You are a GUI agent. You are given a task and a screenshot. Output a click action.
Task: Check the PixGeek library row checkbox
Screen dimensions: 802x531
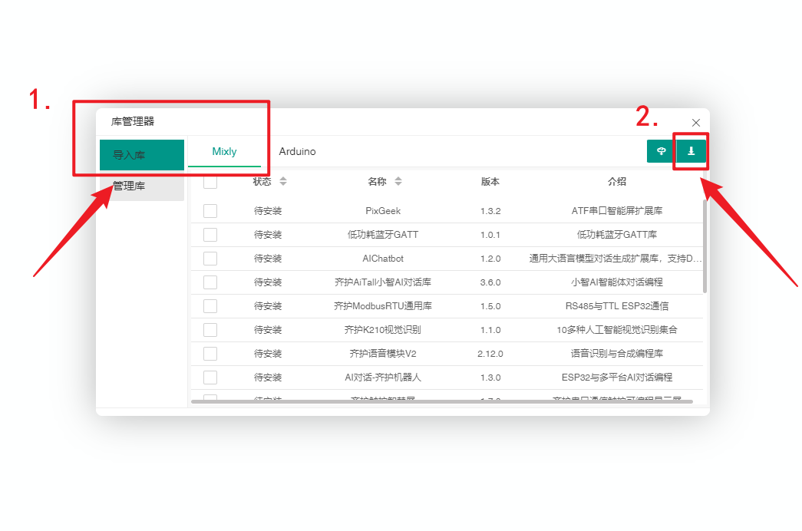(x=210, y=211)
